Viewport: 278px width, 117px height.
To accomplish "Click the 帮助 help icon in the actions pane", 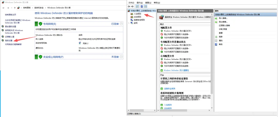I will [216, 44].
